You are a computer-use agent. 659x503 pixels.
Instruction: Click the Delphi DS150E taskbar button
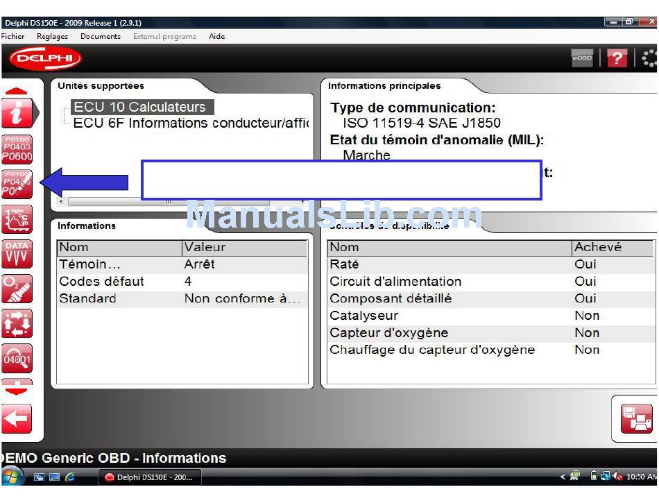[x=150, y=477]
